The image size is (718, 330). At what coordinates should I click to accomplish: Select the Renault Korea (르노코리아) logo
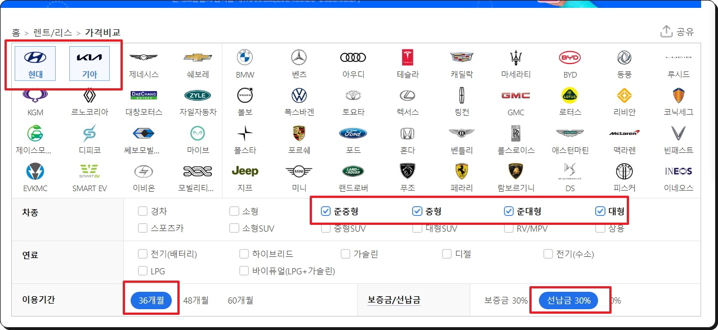90,95
